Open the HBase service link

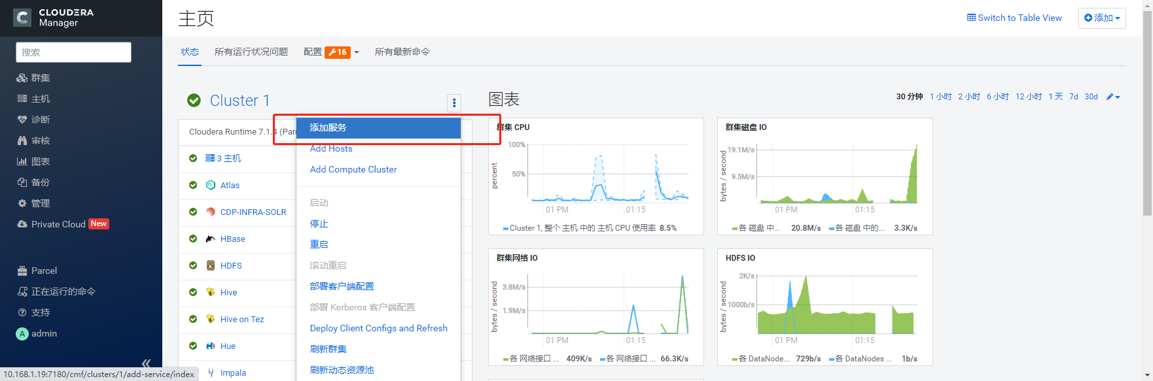click(x=233, y=239)
